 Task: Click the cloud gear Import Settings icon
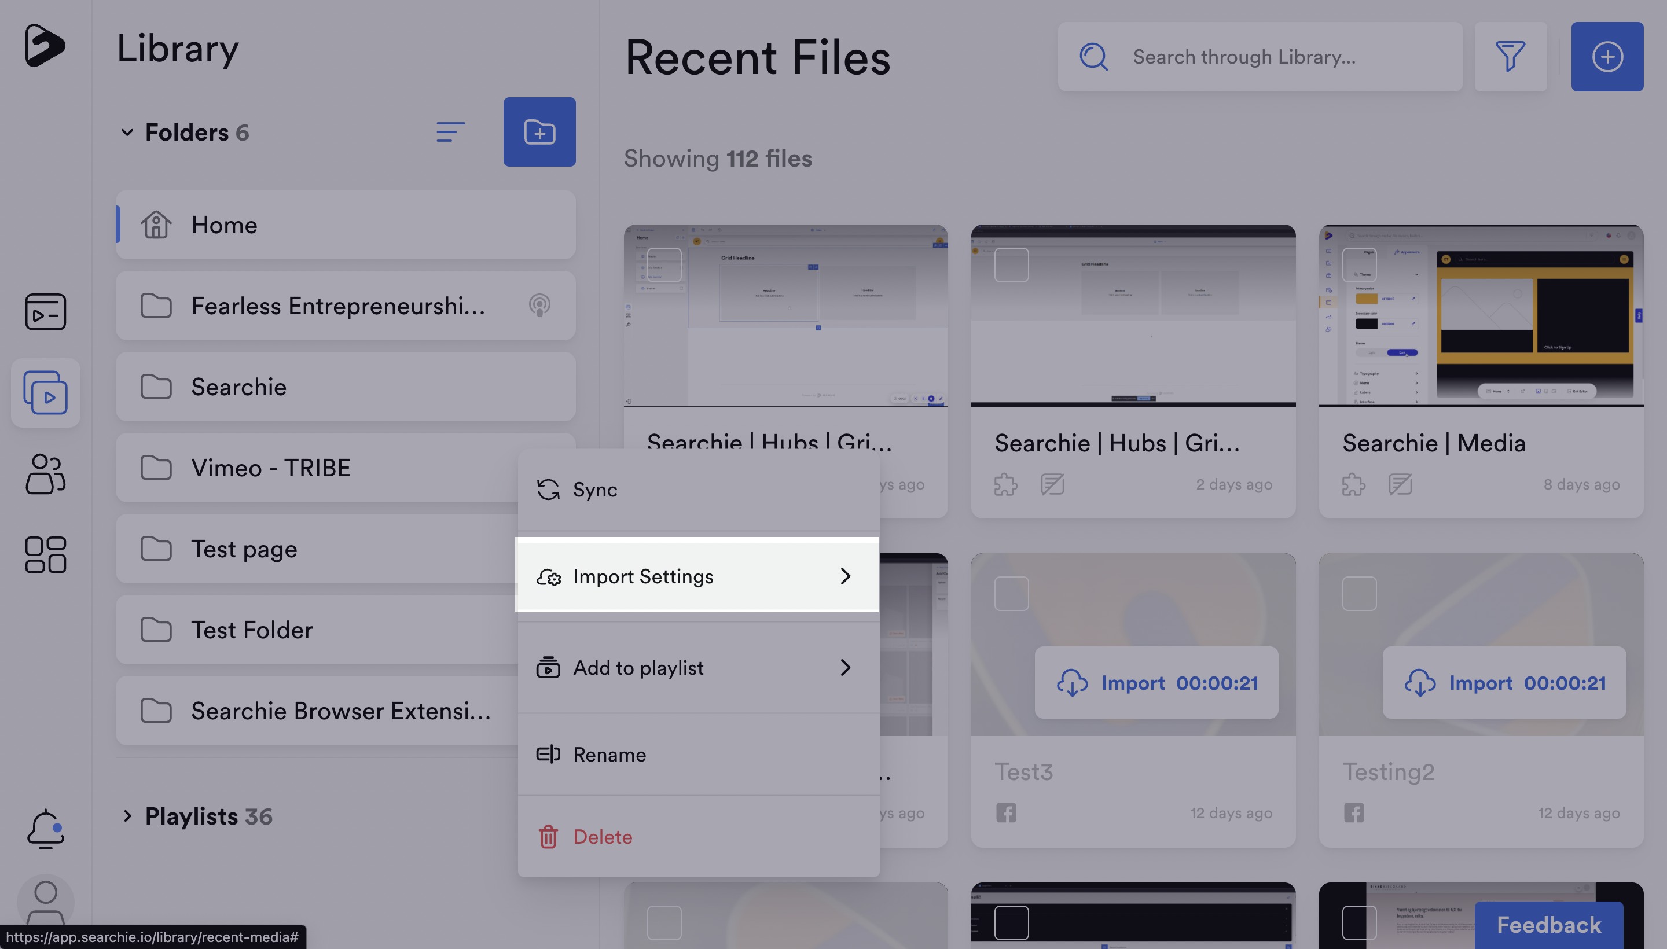pyautogui.click(x=548, y=576)
